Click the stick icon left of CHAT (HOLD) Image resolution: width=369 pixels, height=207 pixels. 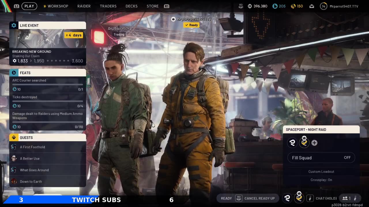pyautogui.click(x=310, y=198)
